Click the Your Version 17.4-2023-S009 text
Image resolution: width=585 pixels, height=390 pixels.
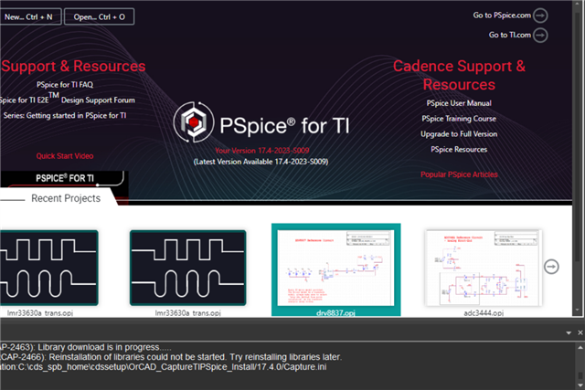(x=262, y=151)
